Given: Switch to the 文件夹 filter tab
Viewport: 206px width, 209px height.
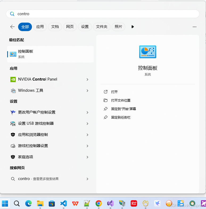Looking at the screenshot, I should [x=102, y=27].
